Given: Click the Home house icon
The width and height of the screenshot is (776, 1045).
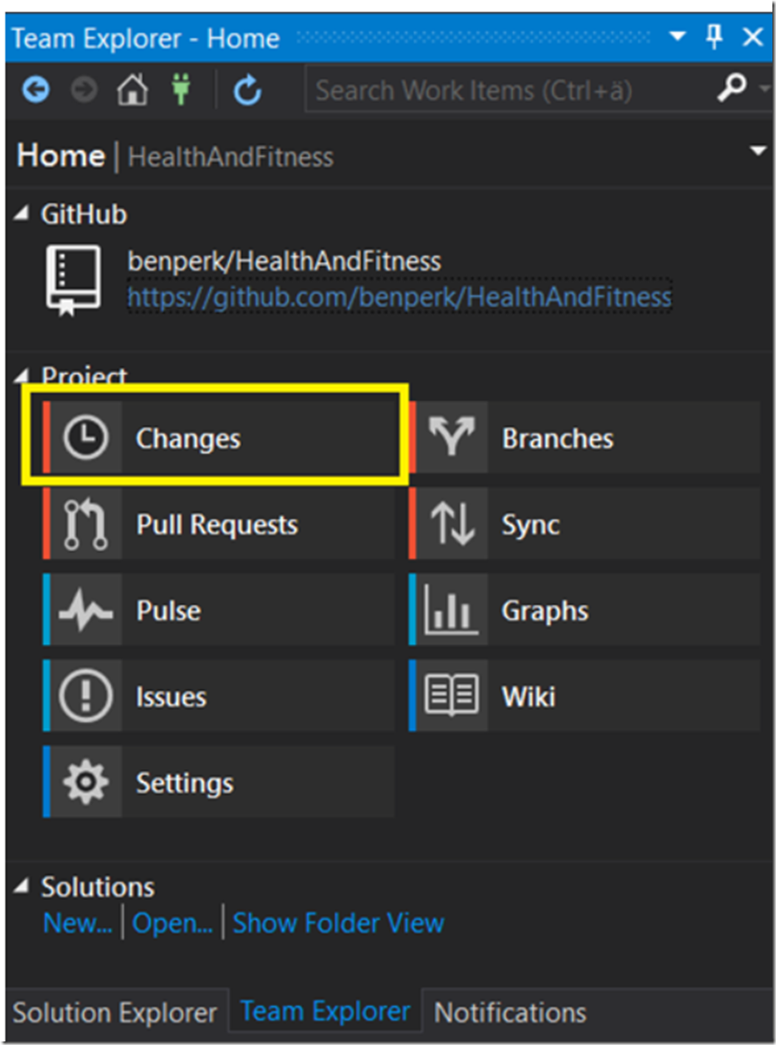Looking at the screenshot, I should click(x=133, y=90).
